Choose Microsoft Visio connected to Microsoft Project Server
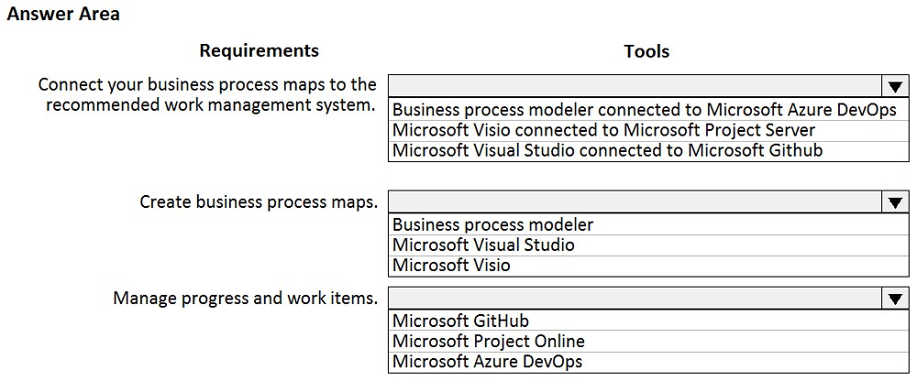917x381 pixels. pos(648,130)
